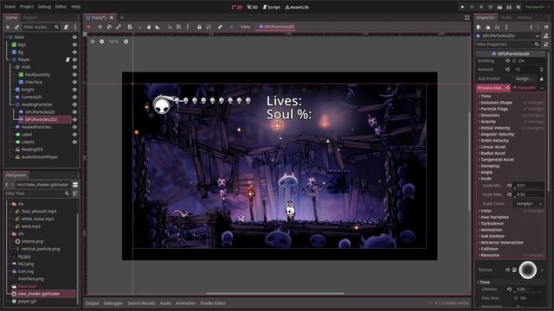Screen dimensions: 554x311
Task: Open the Scene menu
Action: coord(10,7)
